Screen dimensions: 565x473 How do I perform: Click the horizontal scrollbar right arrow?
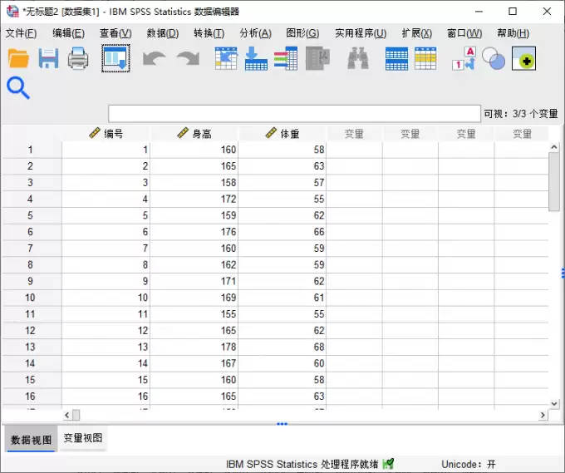pyautogui.click(x=543, y=416)
